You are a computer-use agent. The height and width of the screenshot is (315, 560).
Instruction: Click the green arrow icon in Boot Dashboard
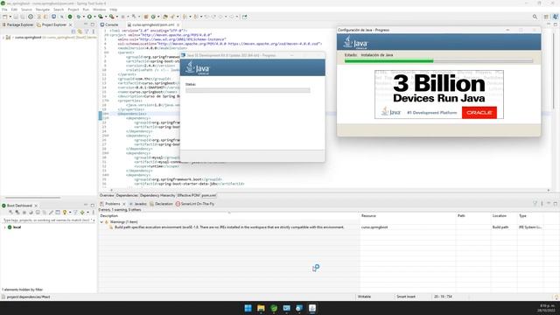(82, 212)
